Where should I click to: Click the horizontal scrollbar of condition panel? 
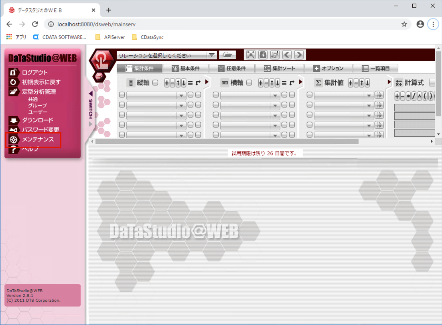(227, 141)
